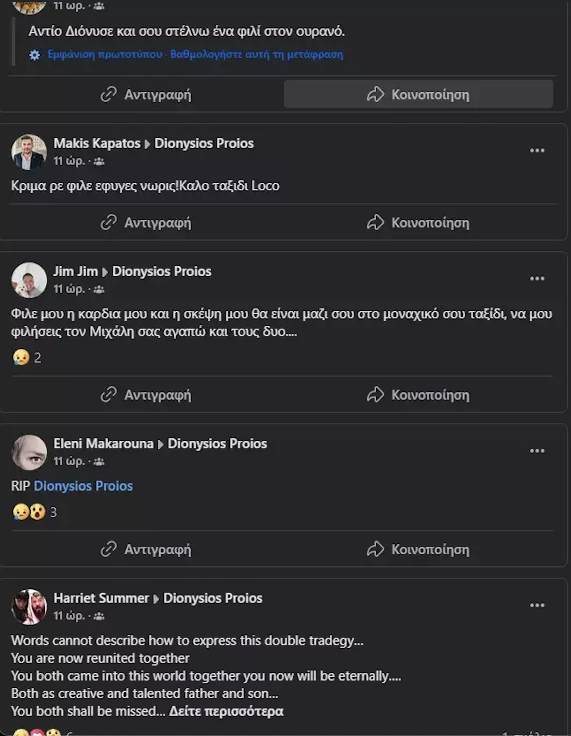Click sad reaction emoji on Jim Jim post
571x736 pixels.
pyautogui.click(x=21, y=357)
